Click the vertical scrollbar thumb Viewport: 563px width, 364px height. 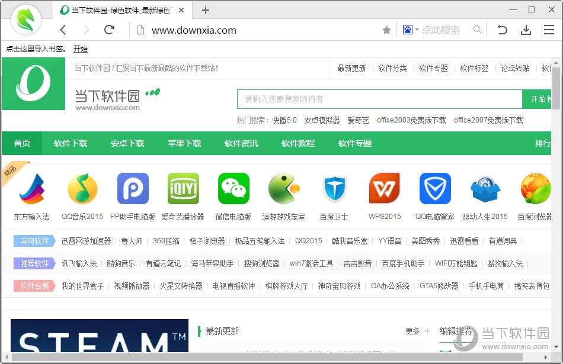(x=556, y=88)
